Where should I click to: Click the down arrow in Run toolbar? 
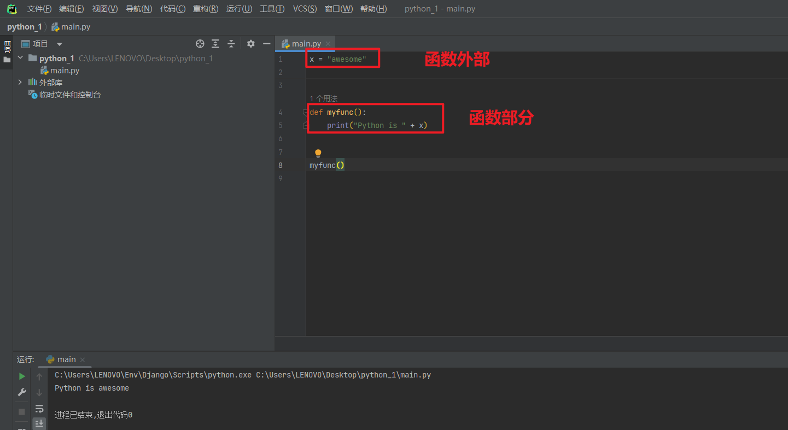pyautogui.click(x=39, y=392)
